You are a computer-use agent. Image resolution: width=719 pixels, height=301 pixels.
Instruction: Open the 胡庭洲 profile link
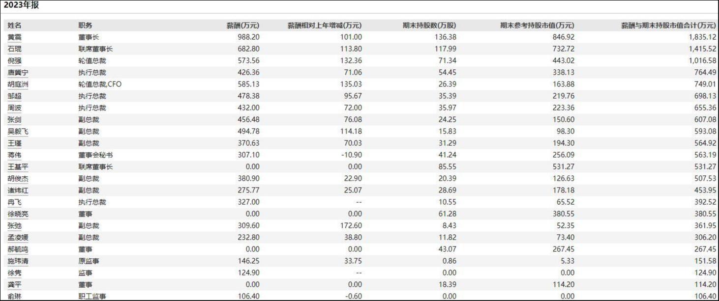coord(18,84)
